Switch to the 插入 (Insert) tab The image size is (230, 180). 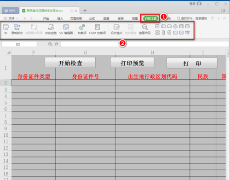click(60, 18)
